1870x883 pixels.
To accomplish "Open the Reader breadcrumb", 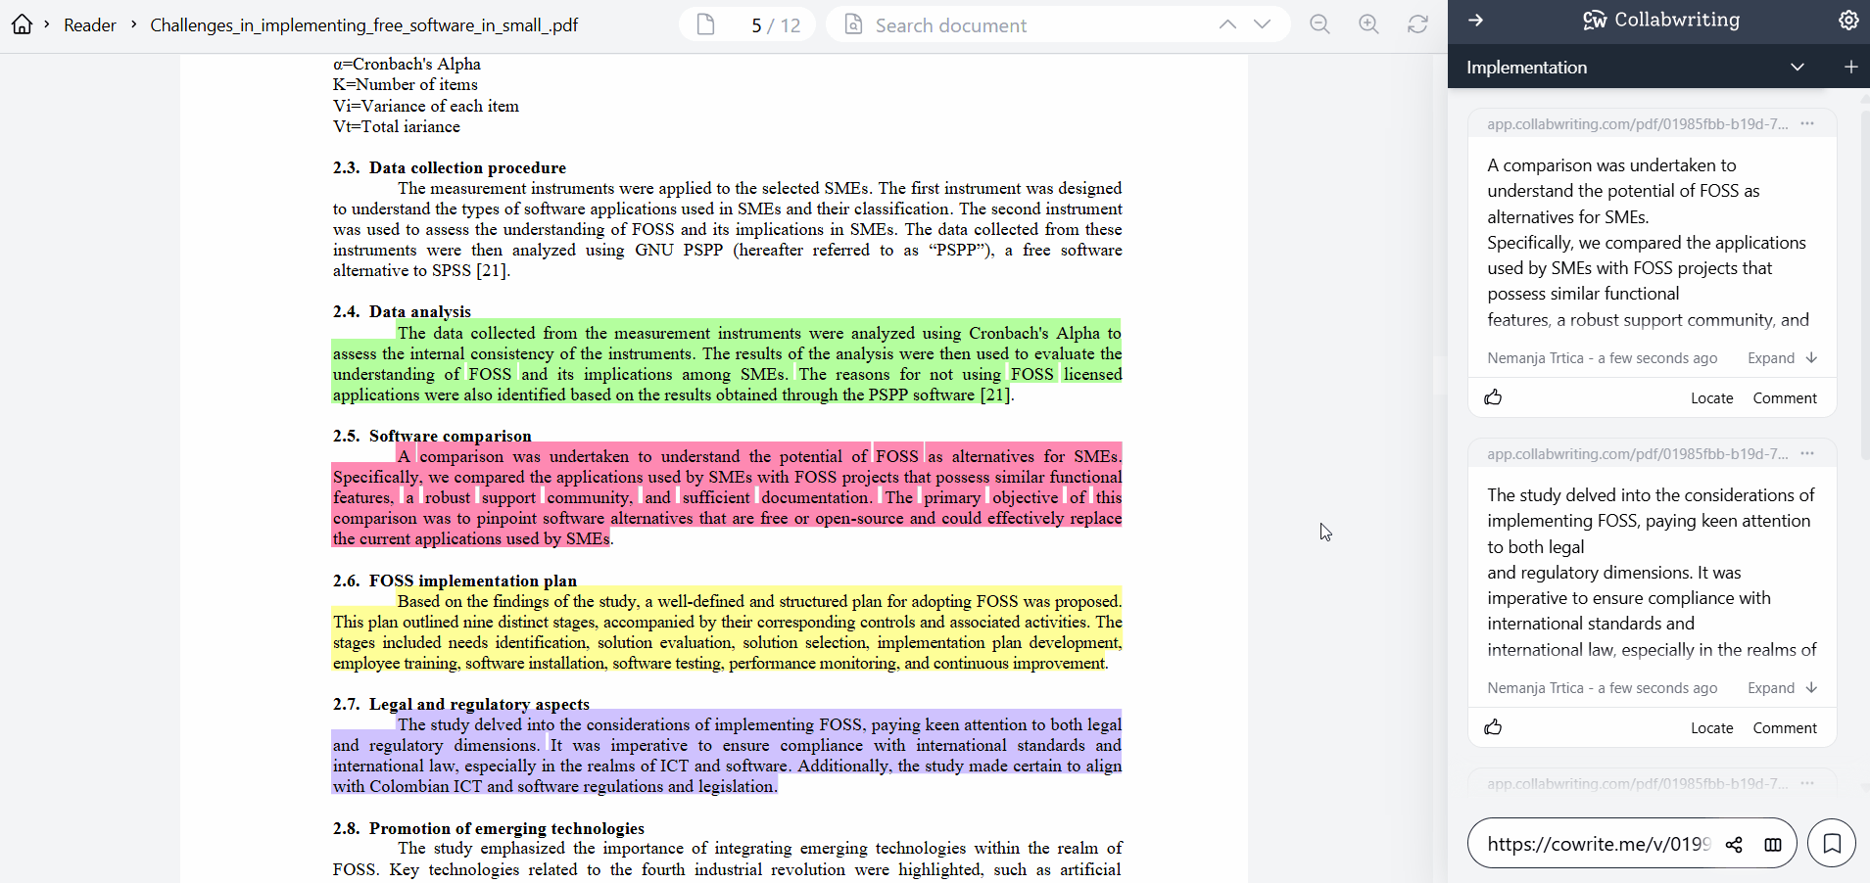I will pos(89,25).
